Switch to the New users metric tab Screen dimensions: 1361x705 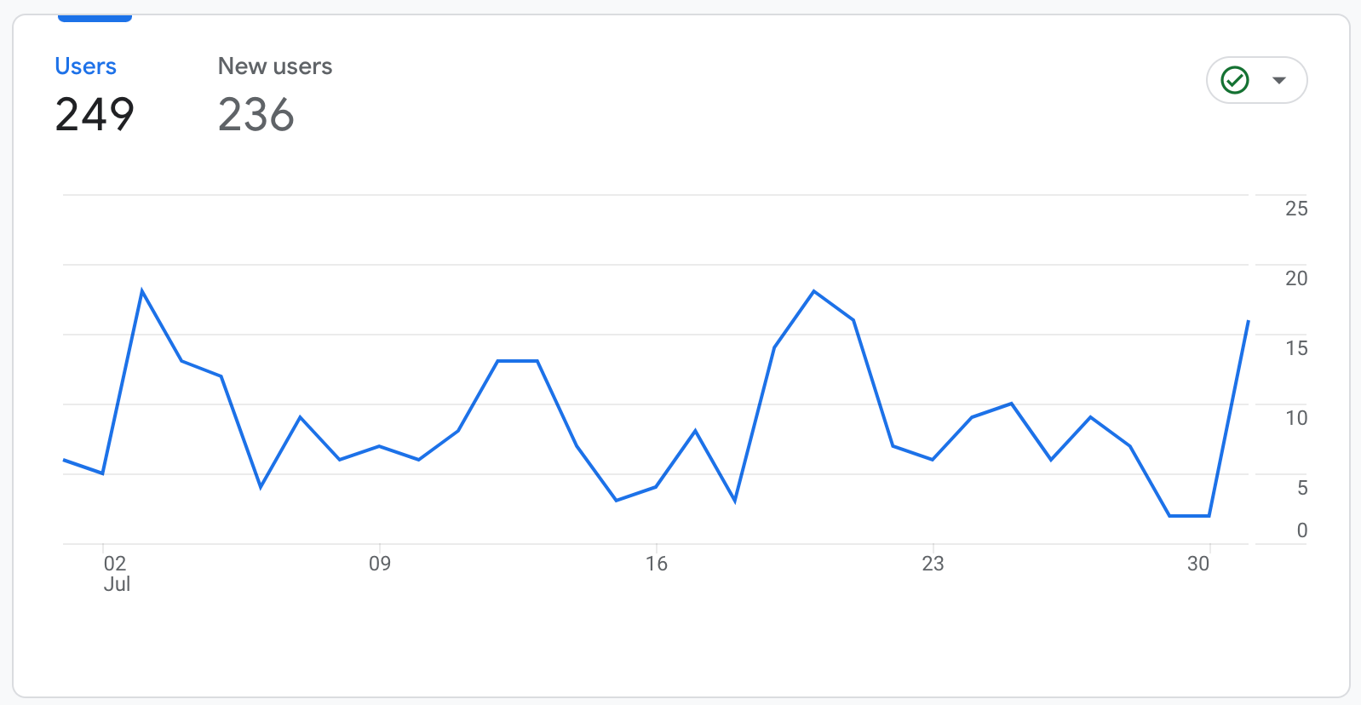[274, 66]
